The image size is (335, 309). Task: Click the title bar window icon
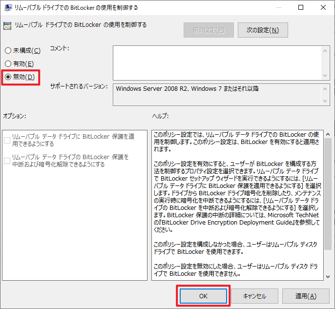pyautogui.click(x=8, y=8)
